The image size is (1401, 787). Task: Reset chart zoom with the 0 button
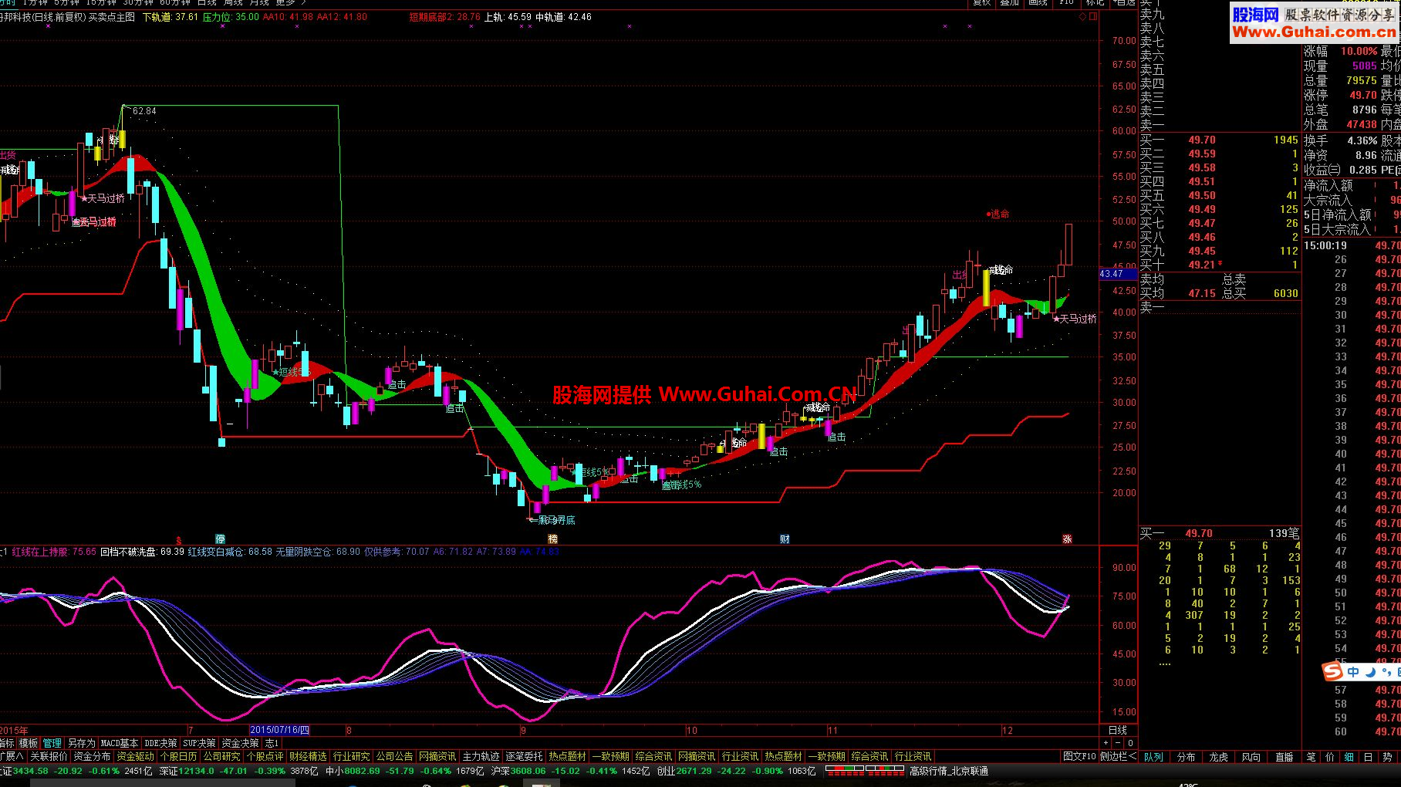pos(1130,743)
